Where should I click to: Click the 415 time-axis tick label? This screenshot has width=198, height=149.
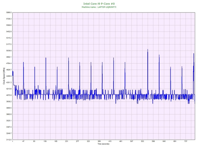pyautogui.click(x=110, y=141)
